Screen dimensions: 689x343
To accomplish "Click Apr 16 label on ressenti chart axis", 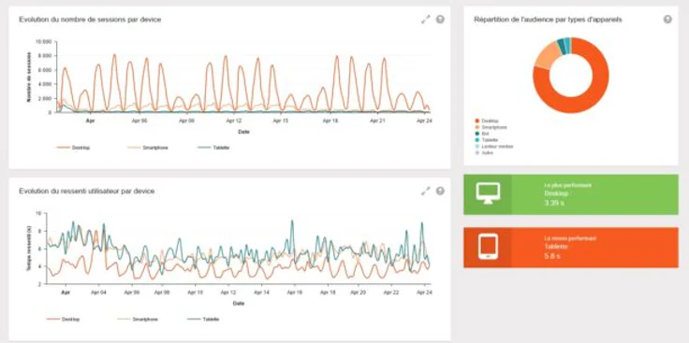I will [294, 292].
